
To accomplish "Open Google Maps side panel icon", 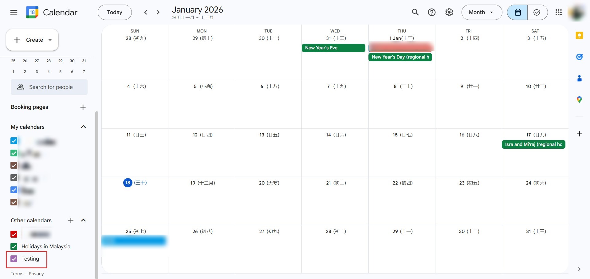I will pos(579,100).
